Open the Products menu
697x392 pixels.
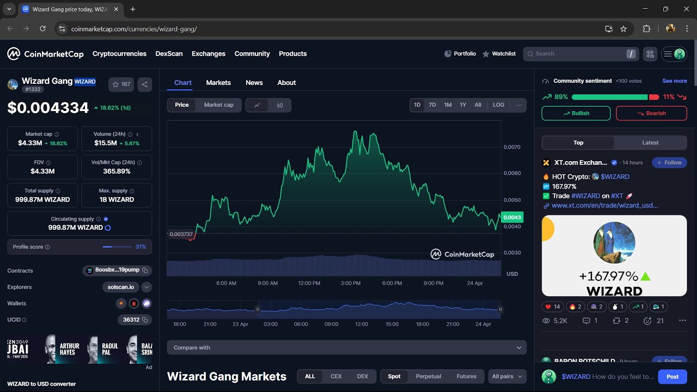click(293, 54)
